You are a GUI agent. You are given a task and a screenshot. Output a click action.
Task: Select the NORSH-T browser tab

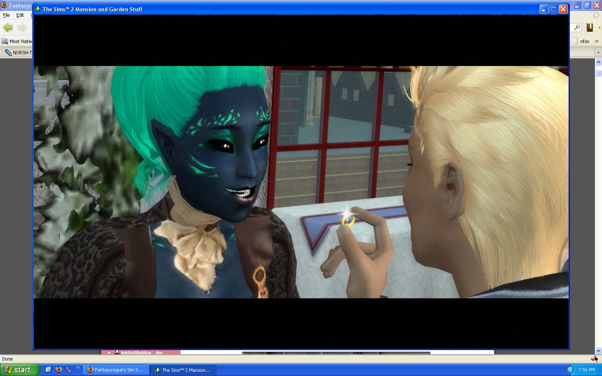click(18, 53)
